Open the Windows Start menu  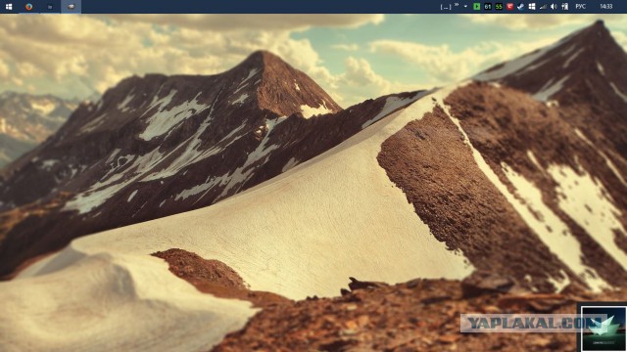[x=9, y=7]
